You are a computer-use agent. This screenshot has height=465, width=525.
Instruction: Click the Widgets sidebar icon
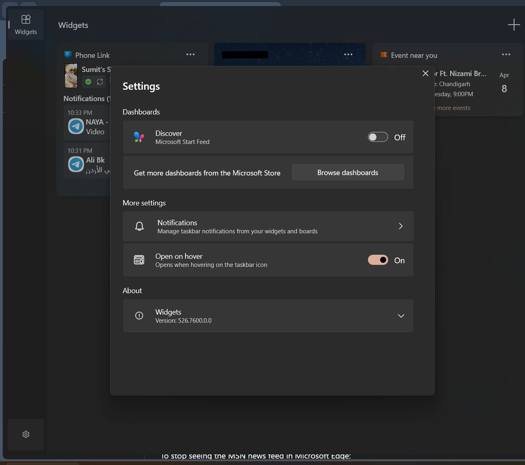[x=26, y=24]
